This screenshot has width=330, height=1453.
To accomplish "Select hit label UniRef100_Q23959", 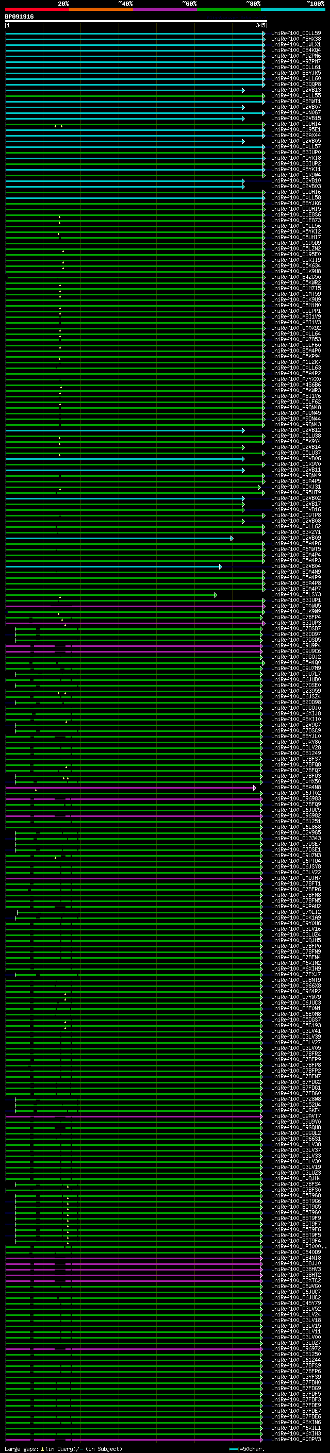I will point(296,691).
